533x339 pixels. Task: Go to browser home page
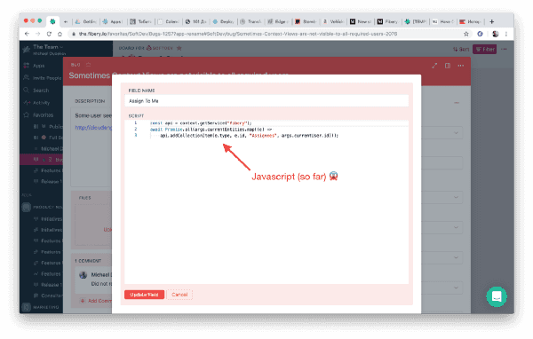[60, 34]
